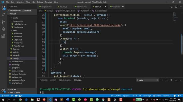Switch to the Problems panel tab
183x102 pixels.
43,80
